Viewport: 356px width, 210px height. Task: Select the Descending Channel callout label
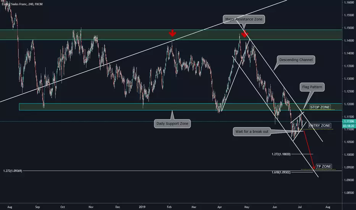[x=296, y=60]
